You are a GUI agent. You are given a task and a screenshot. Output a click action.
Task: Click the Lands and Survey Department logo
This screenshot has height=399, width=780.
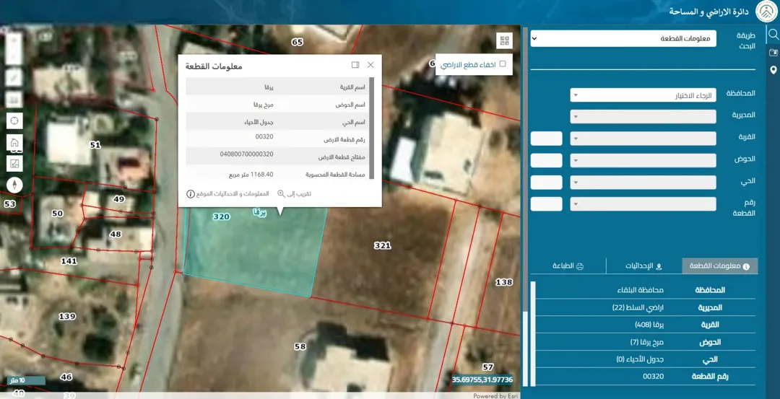766,12
